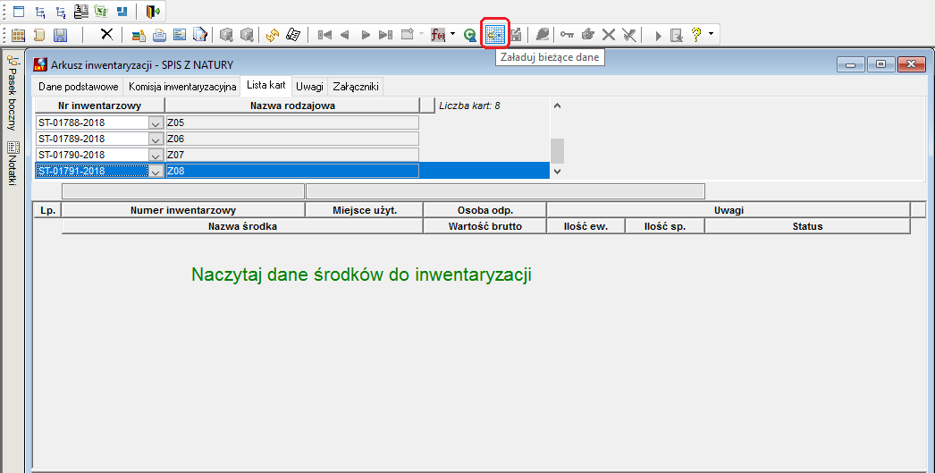The width and height of the screenshot is (935, 473).
Task: Open the 'Komisja inwentaryzacyjna' tab
Action: [x=182, y=87]
